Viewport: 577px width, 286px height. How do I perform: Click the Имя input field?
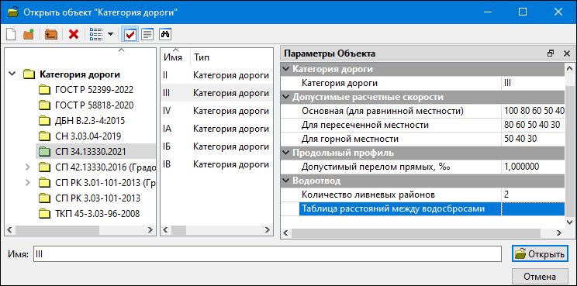point(267,254)
